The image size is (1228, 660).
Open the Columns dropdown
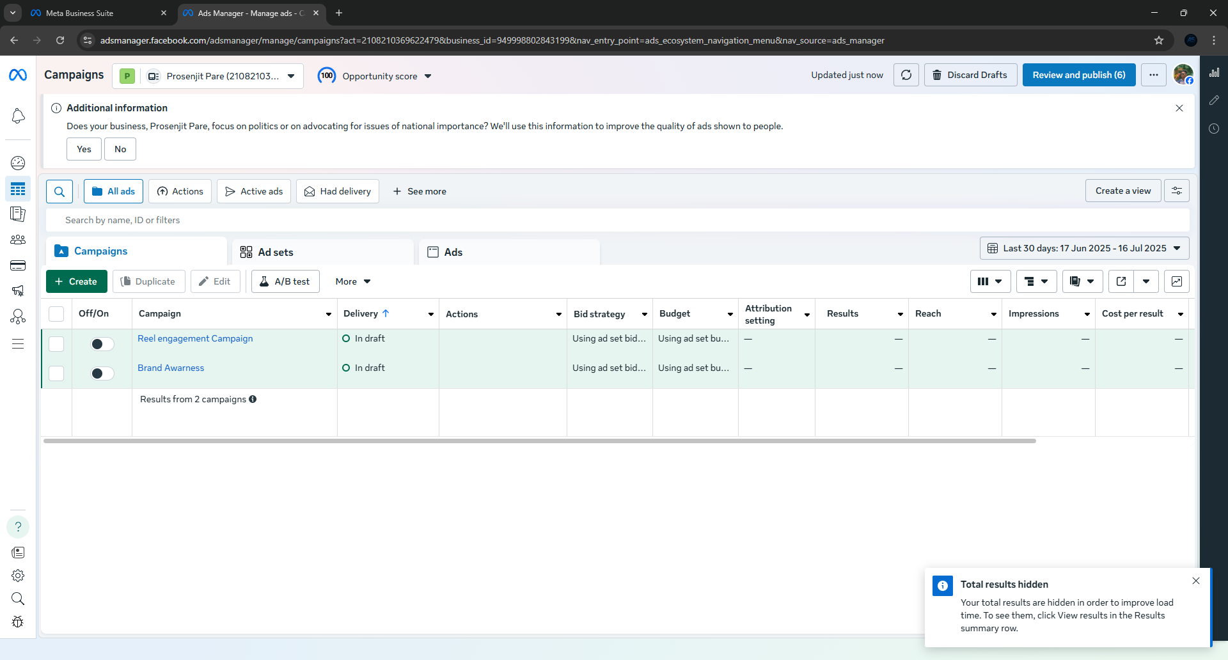[x=990, y=281]
